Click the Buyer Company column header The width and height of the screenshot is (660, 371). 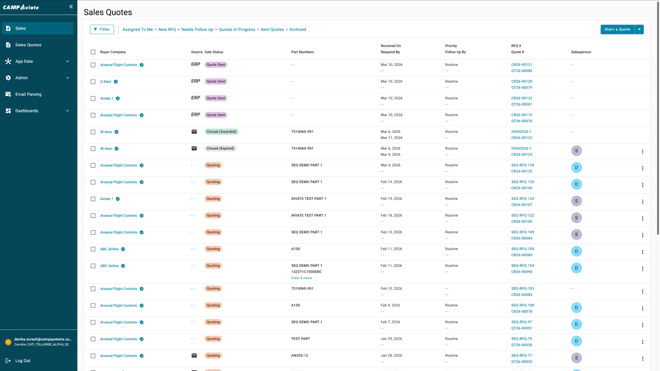113,52
